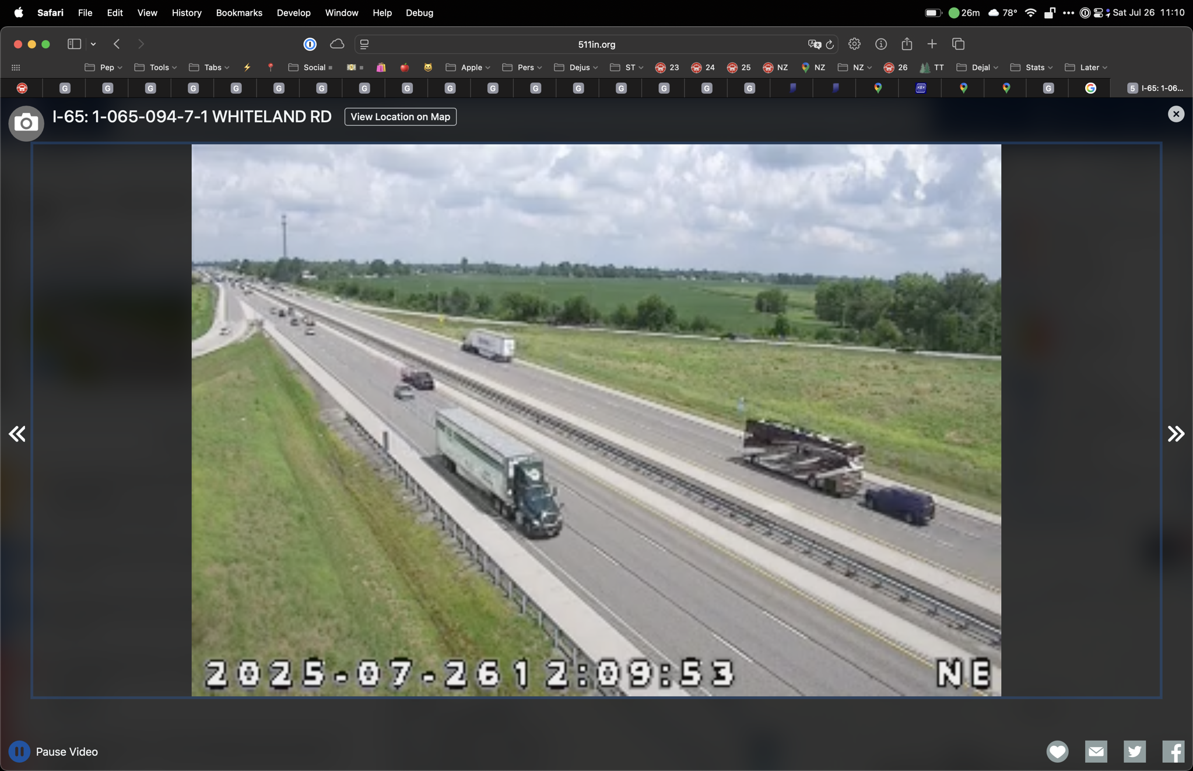Expand the Dejal bookmarks folder
The image size is (1193, 771).
[978, 68]
